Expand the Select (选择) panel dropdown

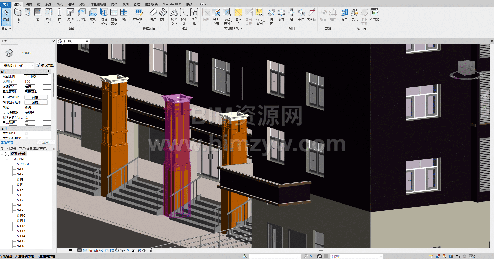pos(6,29)
